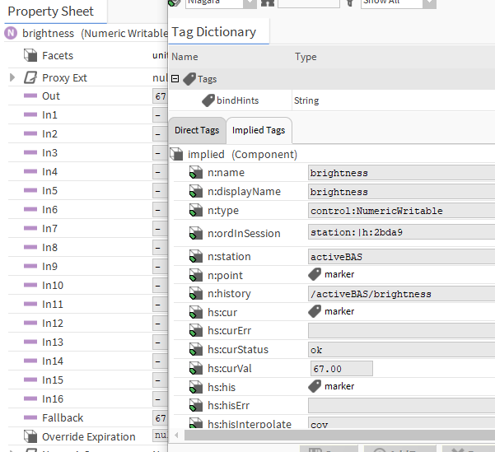Click the hs:curVal value field

341,369
